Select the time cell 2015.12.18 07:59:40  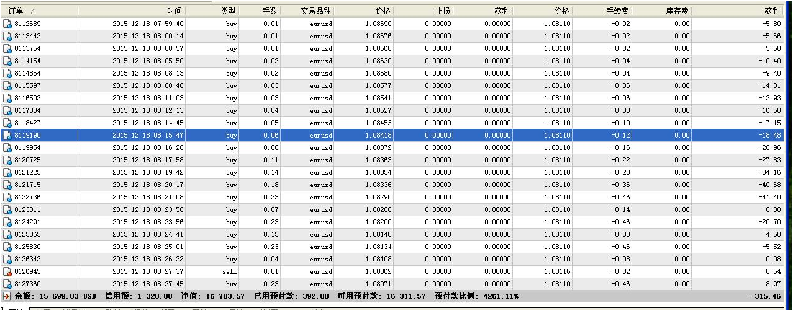click(148, 24)
